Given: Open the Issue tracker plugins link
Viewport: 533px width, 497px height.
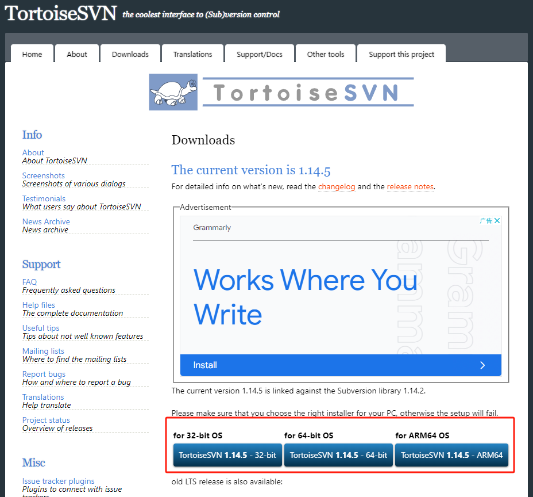Looking at the screenshot, I should coord(58,481).
